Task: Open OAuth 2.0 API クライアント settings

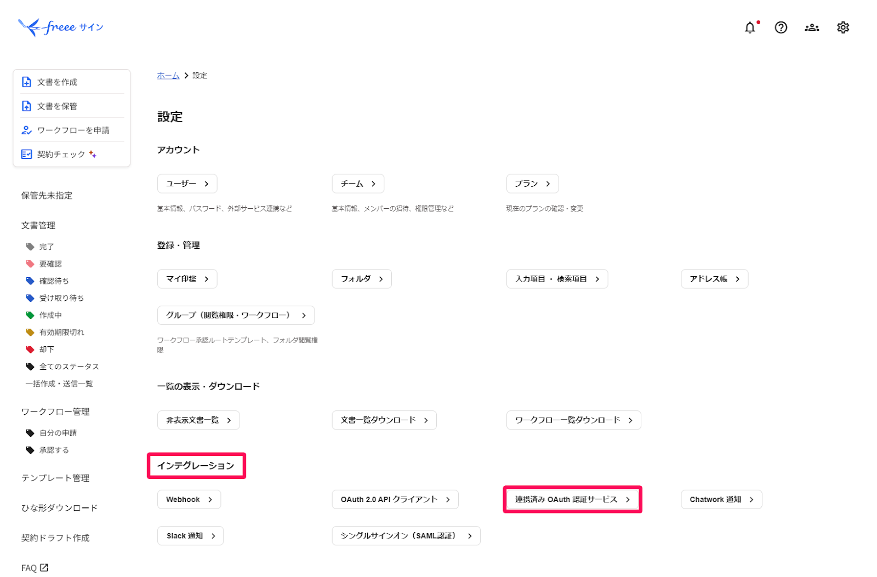Action: pos(395,500)
